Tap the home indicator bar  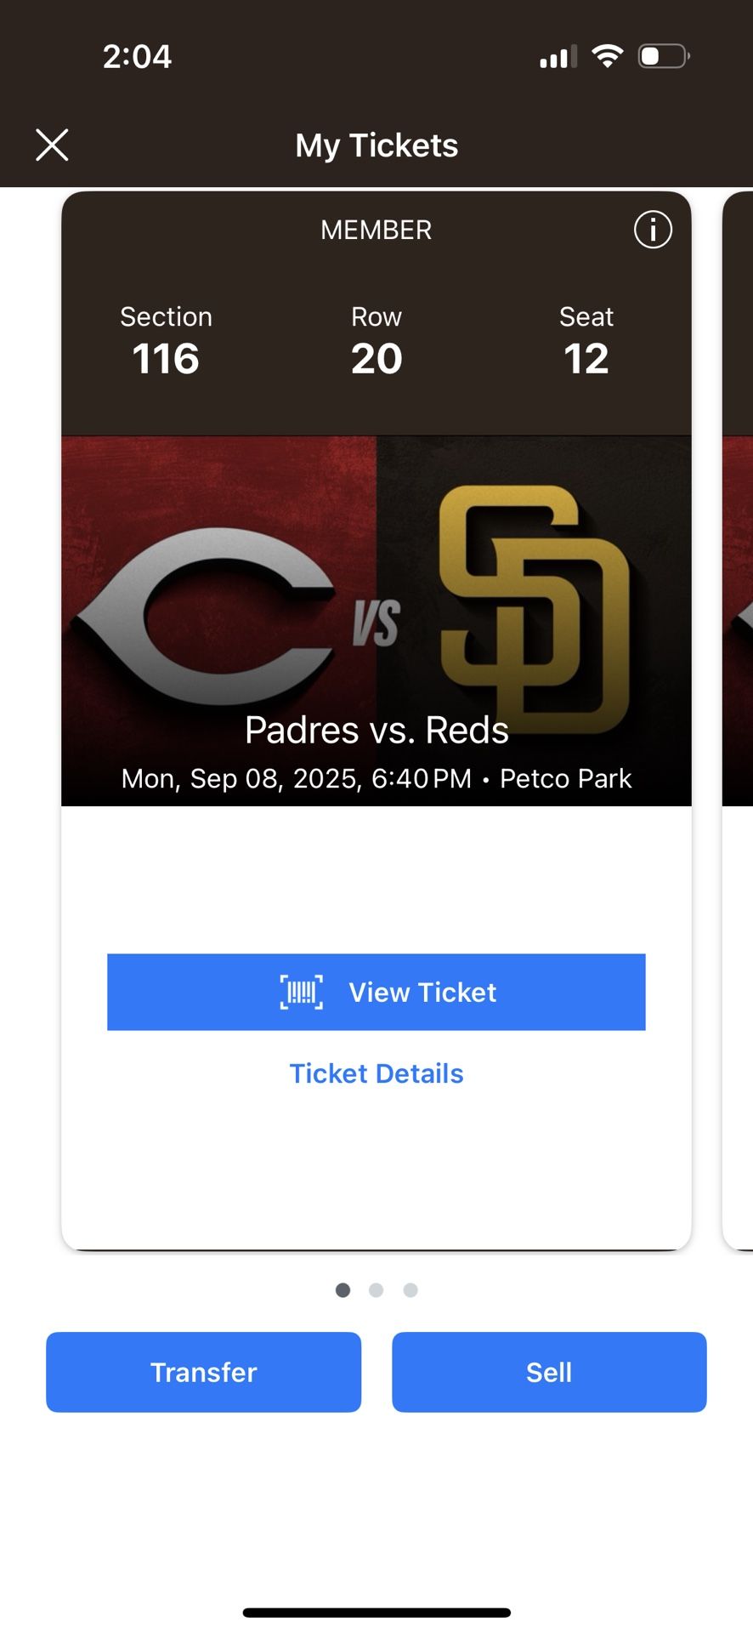point(376,1613)
